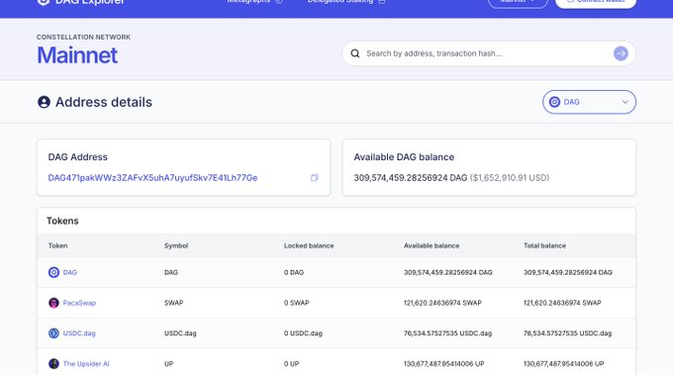Click the USDC.dag token logo icon
The height and width of the screenshot is (375, 673).
coord(53,333)
